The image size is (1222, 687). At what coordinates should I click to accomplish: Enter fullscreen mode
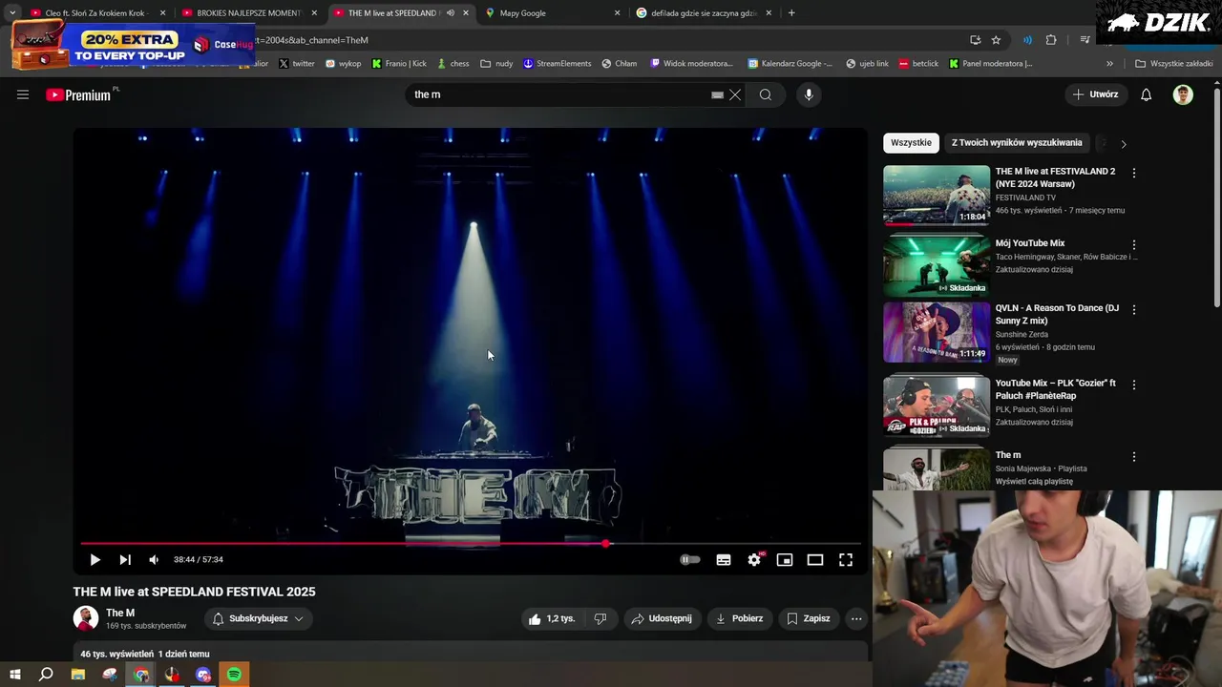point(846,560)
